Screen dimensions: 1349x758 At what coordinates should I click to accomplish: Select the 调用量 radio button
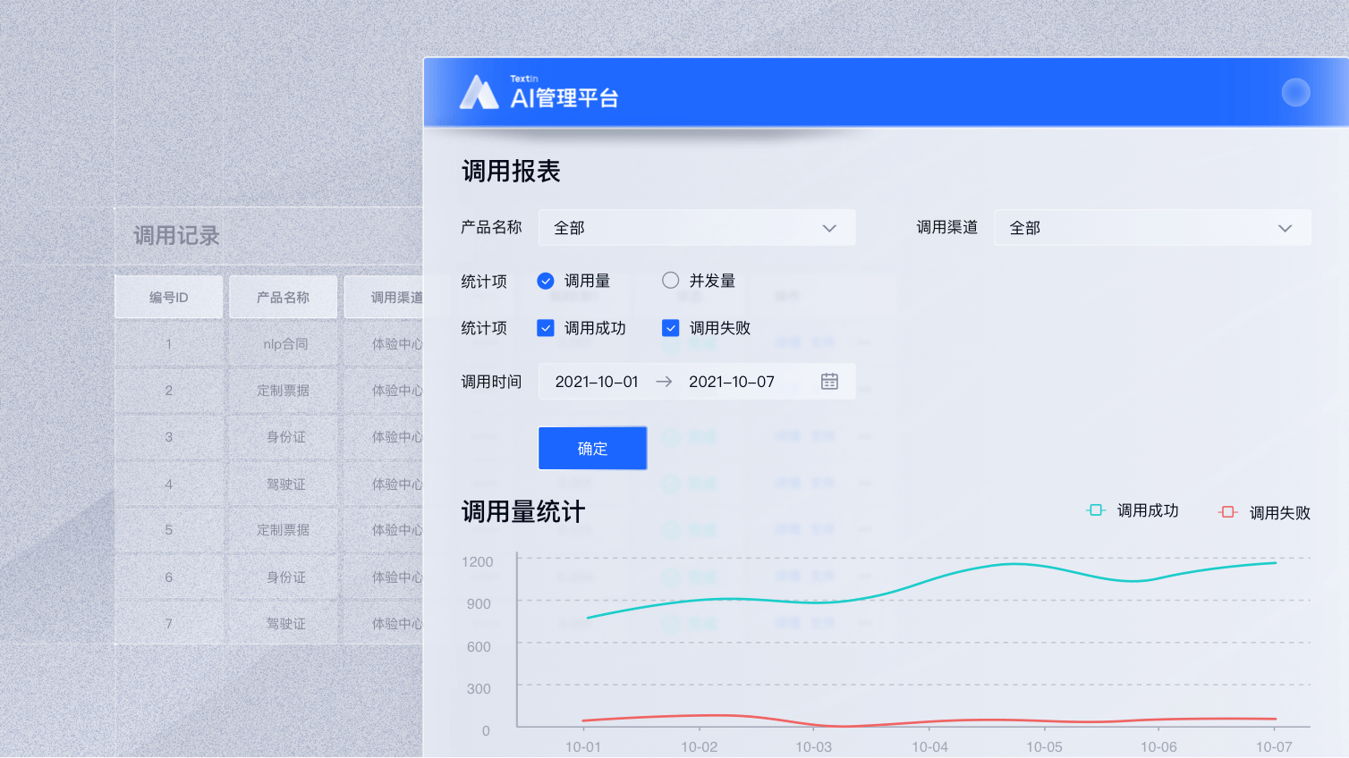pyautogui.click(x=546, y=281)
